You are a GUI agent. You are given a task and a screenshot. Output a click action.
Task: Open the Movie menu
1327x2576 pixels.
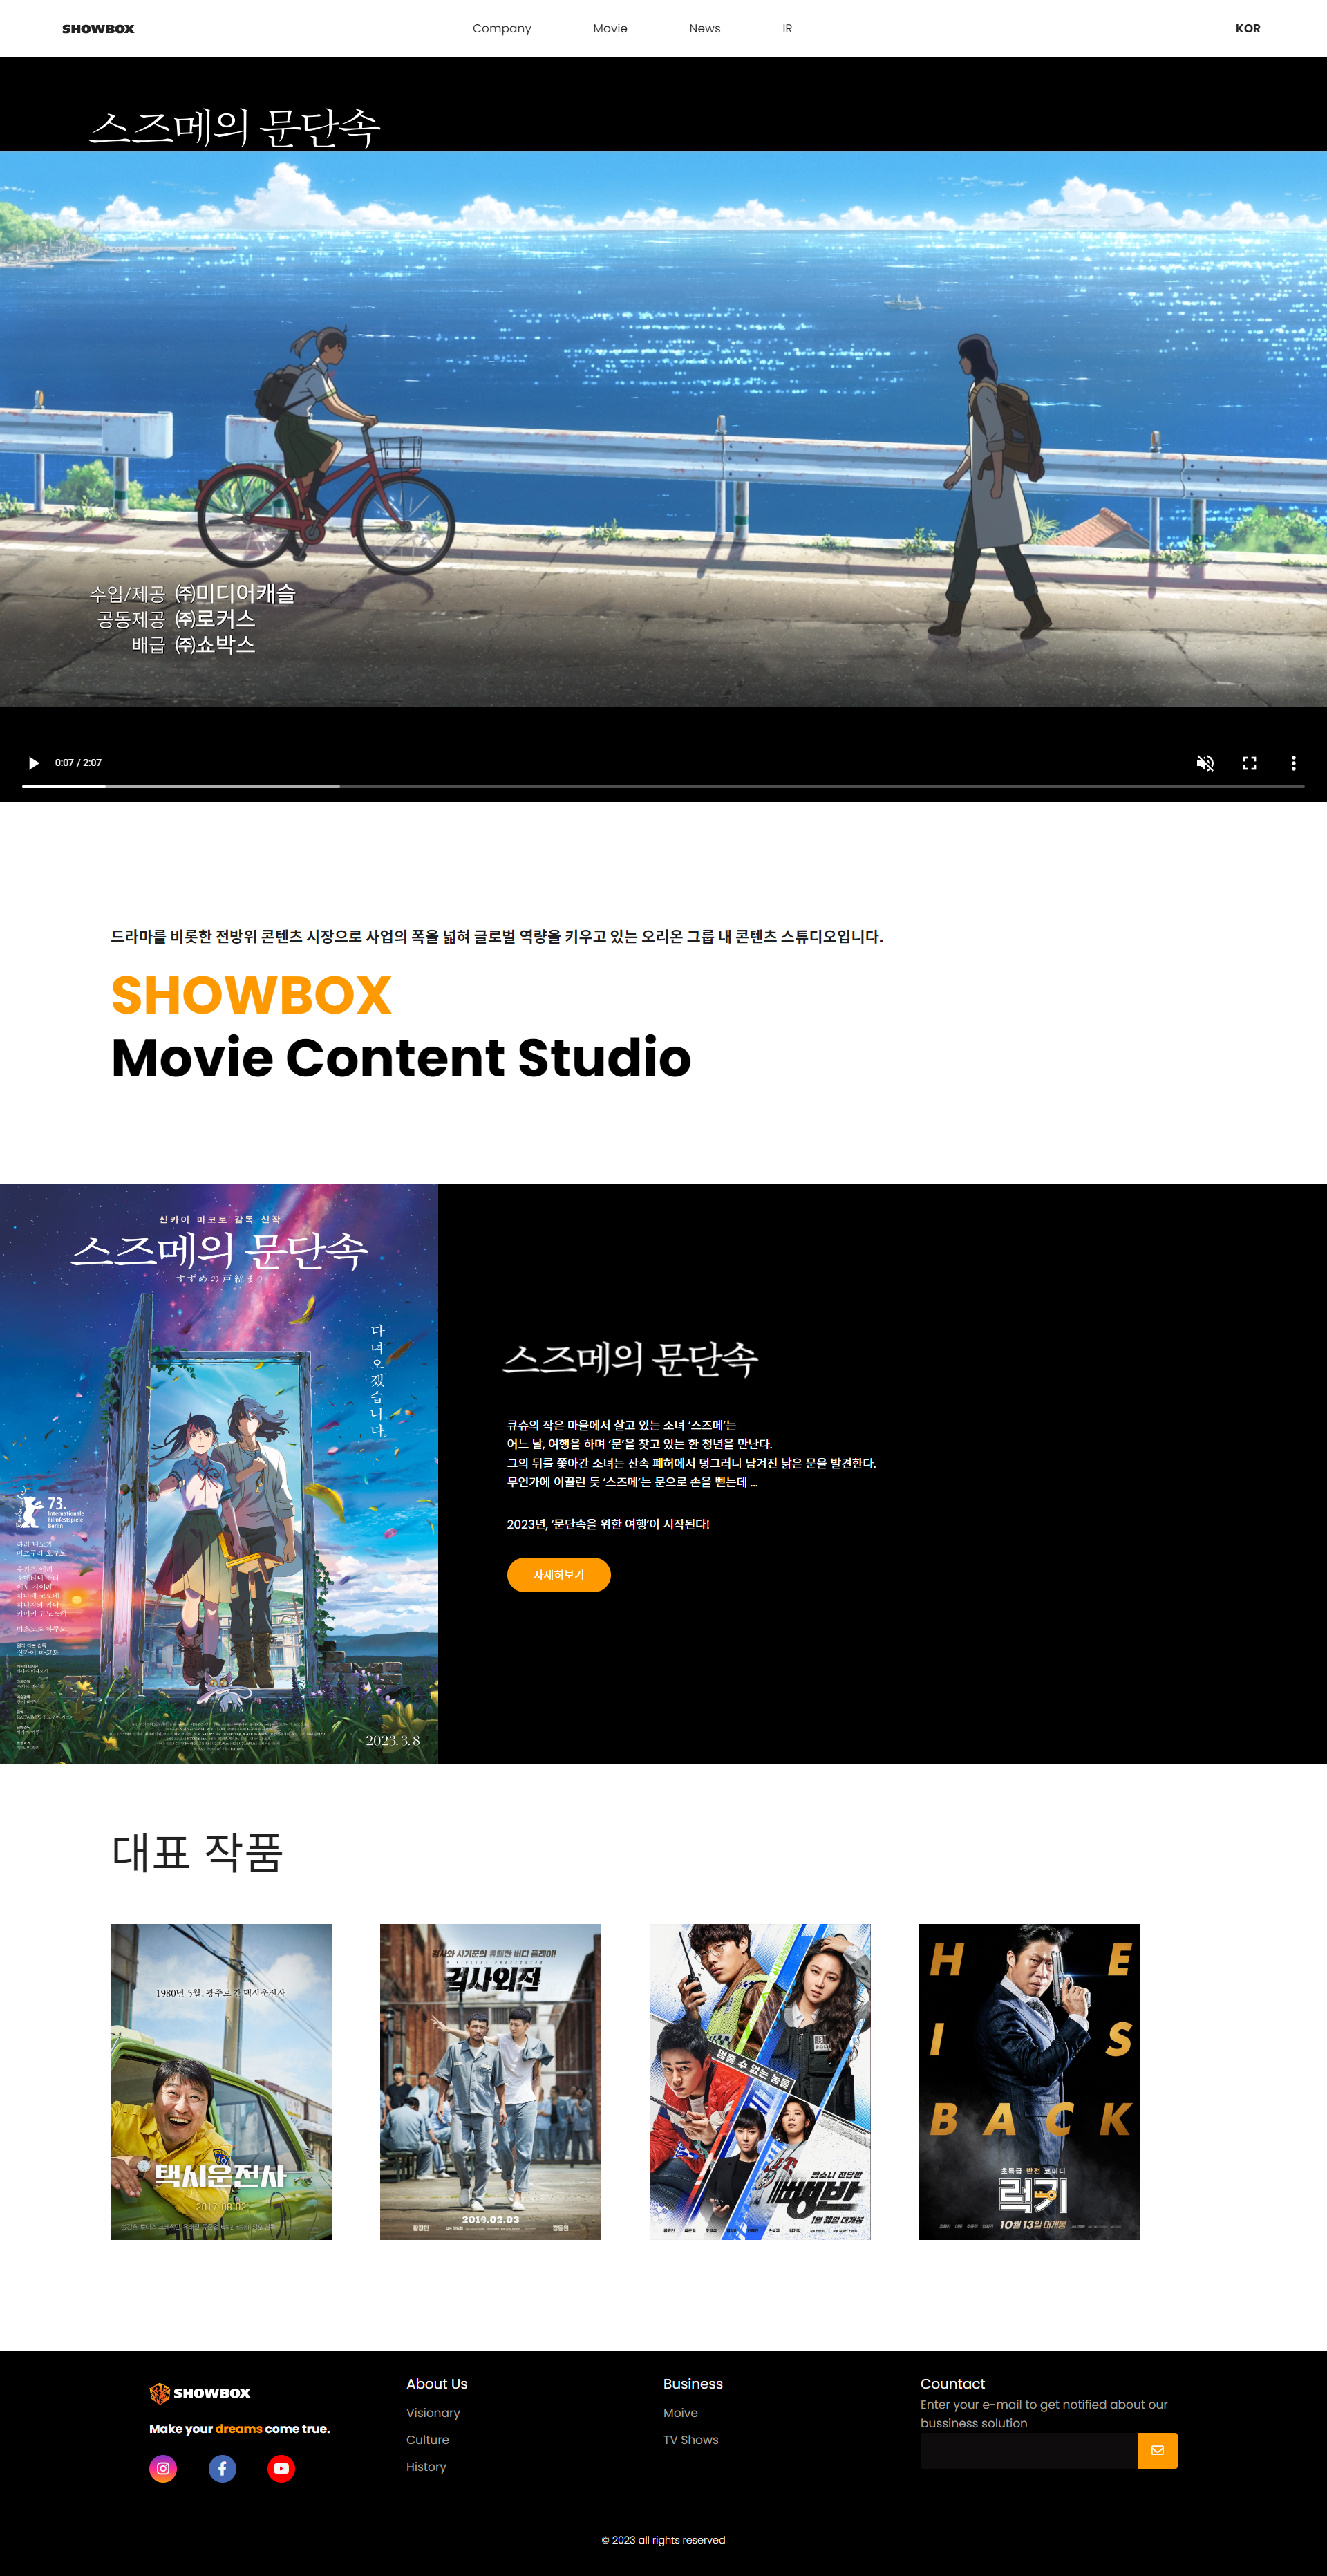pos(609,29)
